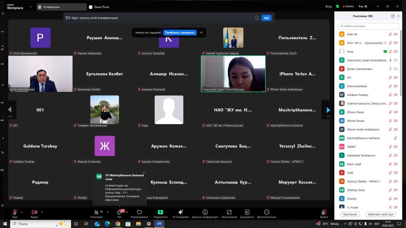This screenshot has width=406, height=228.
Task: Unmute microphone using the Звук button
Action: (15, 214)
